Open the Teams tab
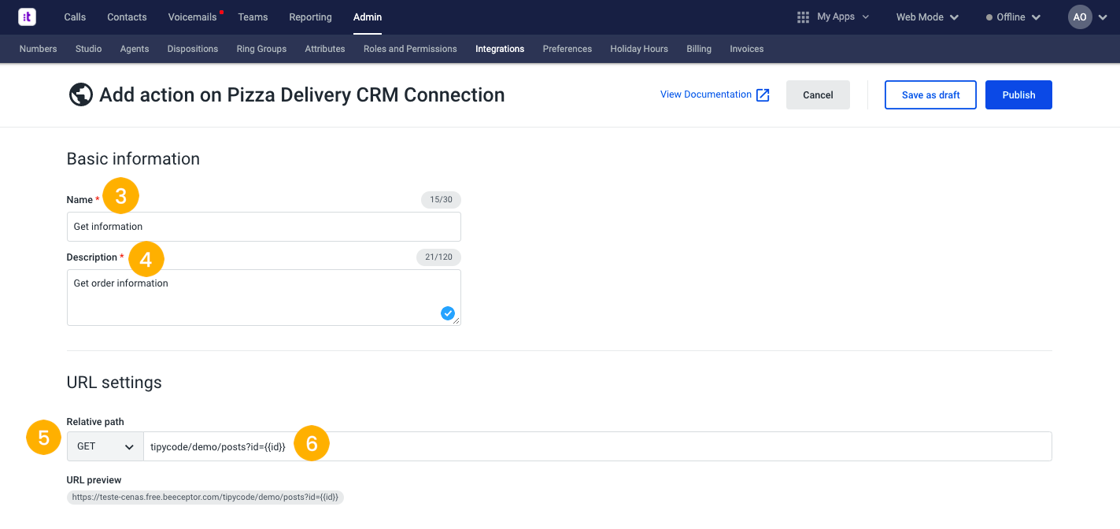Viewport: 1120px width, 529px height. [x=253, y=17]
